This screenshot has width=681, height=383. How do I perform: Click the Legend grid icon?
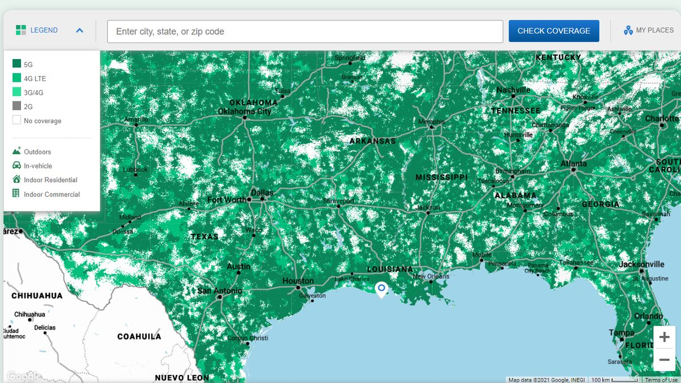point(21,30)
